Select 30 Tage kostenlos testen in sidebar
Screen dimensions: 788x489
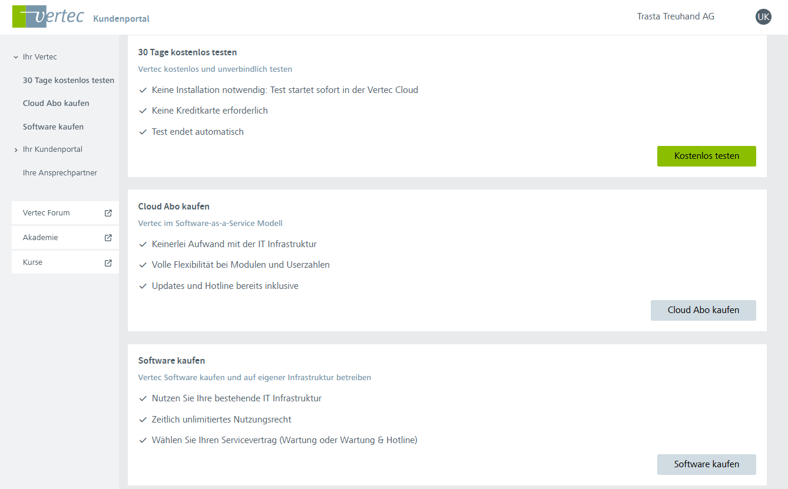click(x=68, y=80)
